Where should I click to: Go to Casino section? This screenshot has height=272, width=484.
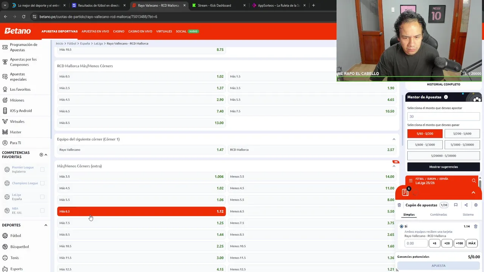pos(119,31)
